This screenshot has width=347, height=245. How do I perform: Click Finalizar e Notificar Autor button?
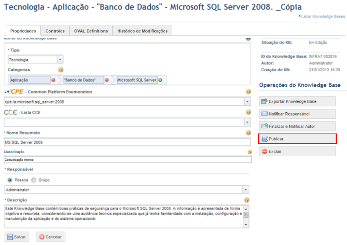297,126
